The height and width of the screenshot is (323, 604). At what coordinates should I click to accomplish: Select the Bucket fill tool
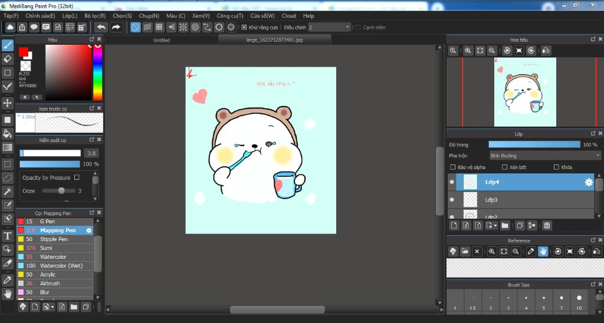click(x=7, y=134)
